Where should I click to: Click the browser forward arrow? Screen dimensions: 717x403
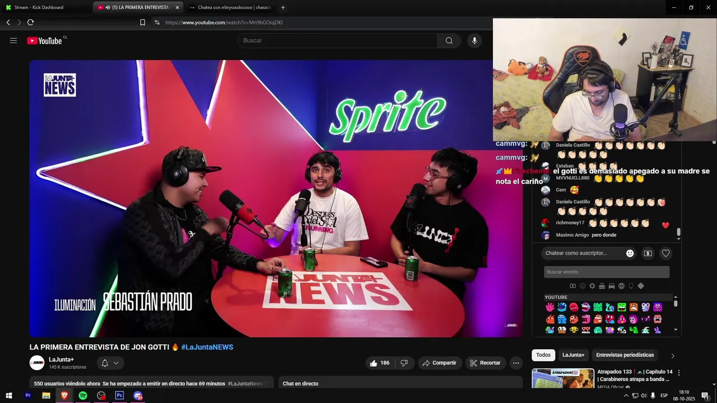(x=19, y=22)
